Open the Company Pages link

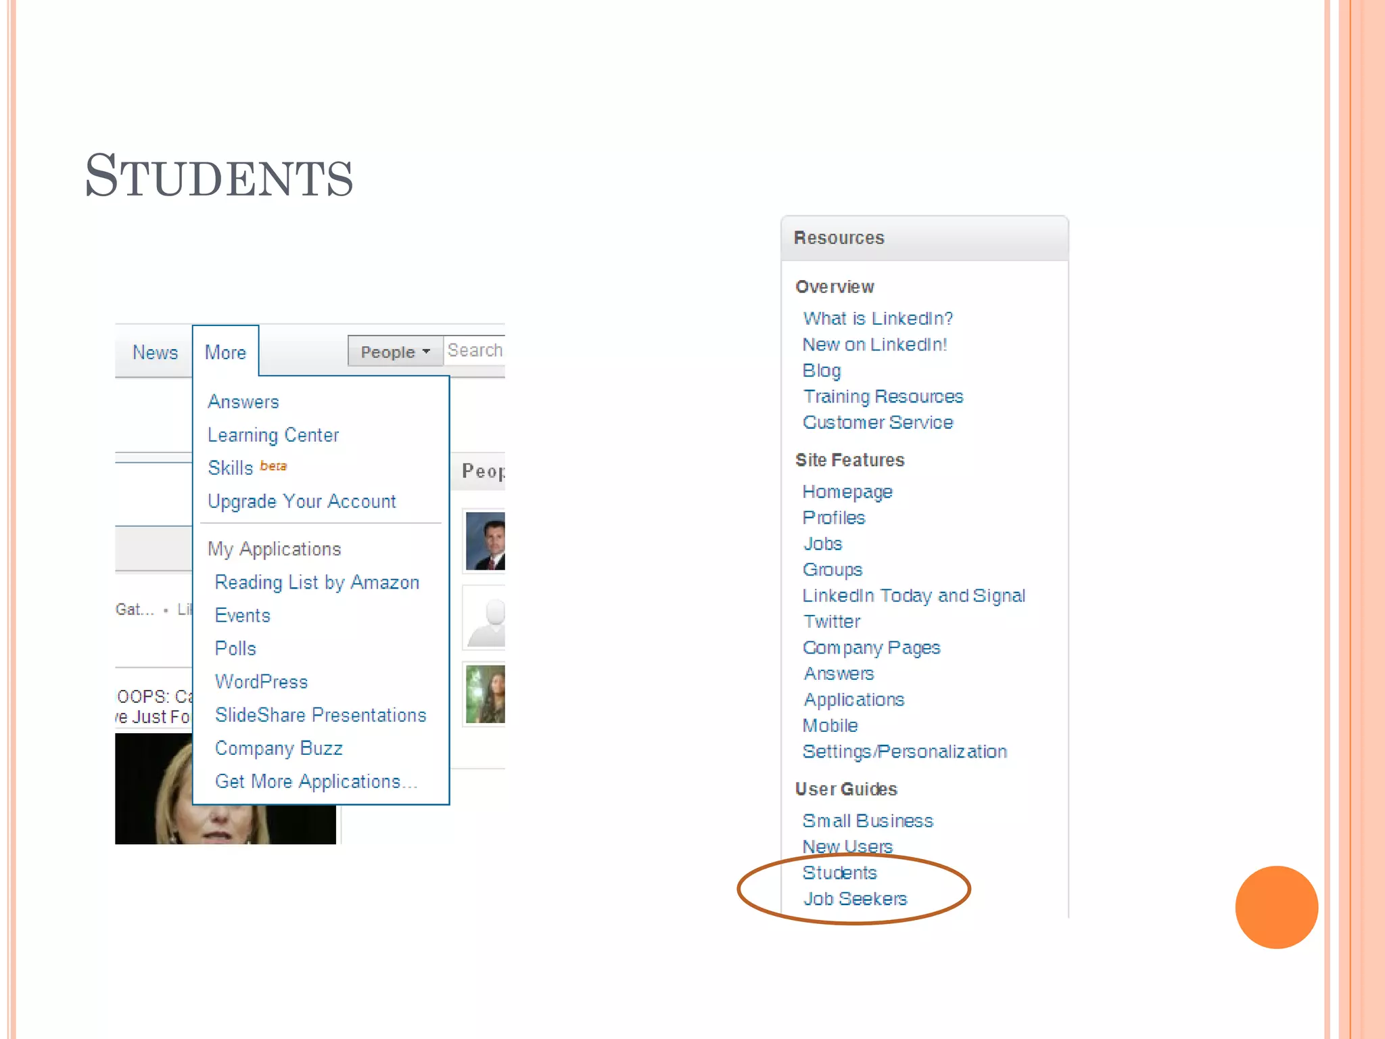(x=871, y=648)
